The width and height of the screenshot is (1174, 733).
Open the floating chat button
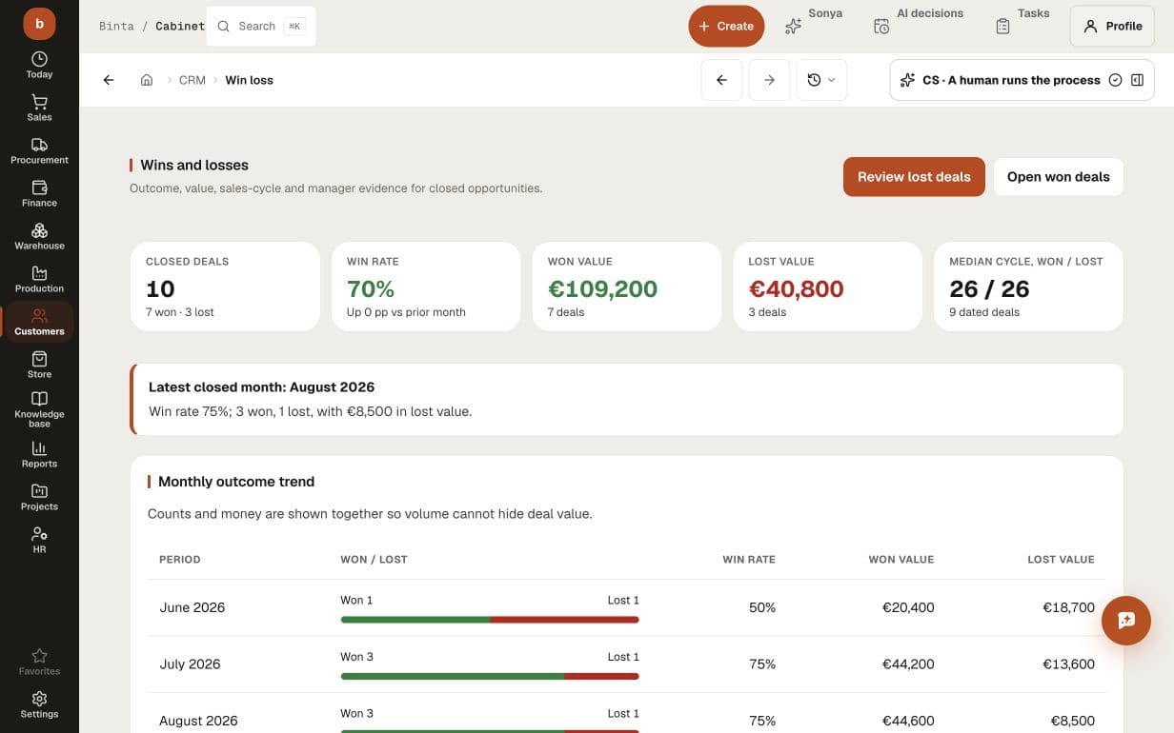[1126, 621]
